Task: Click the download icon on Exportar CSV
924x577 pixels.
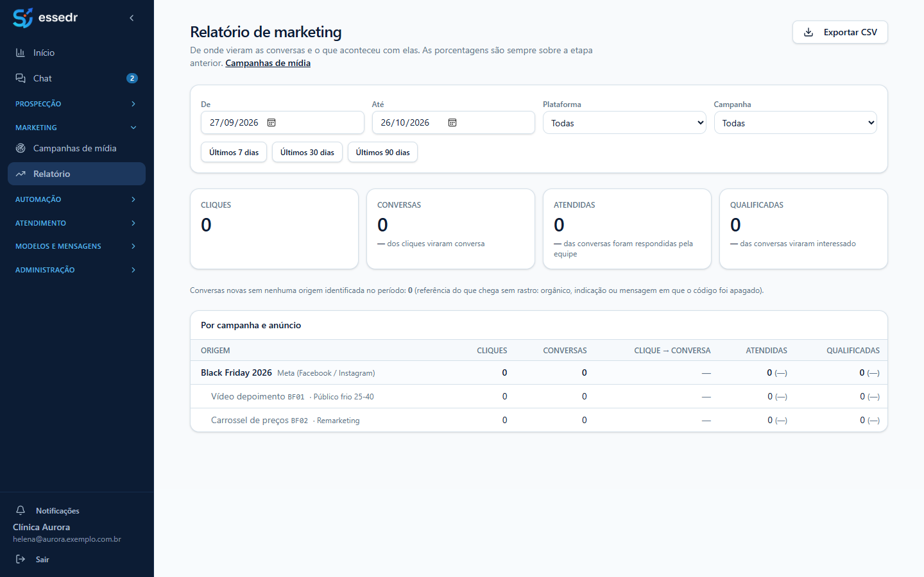Action: [x=809, y=32]
